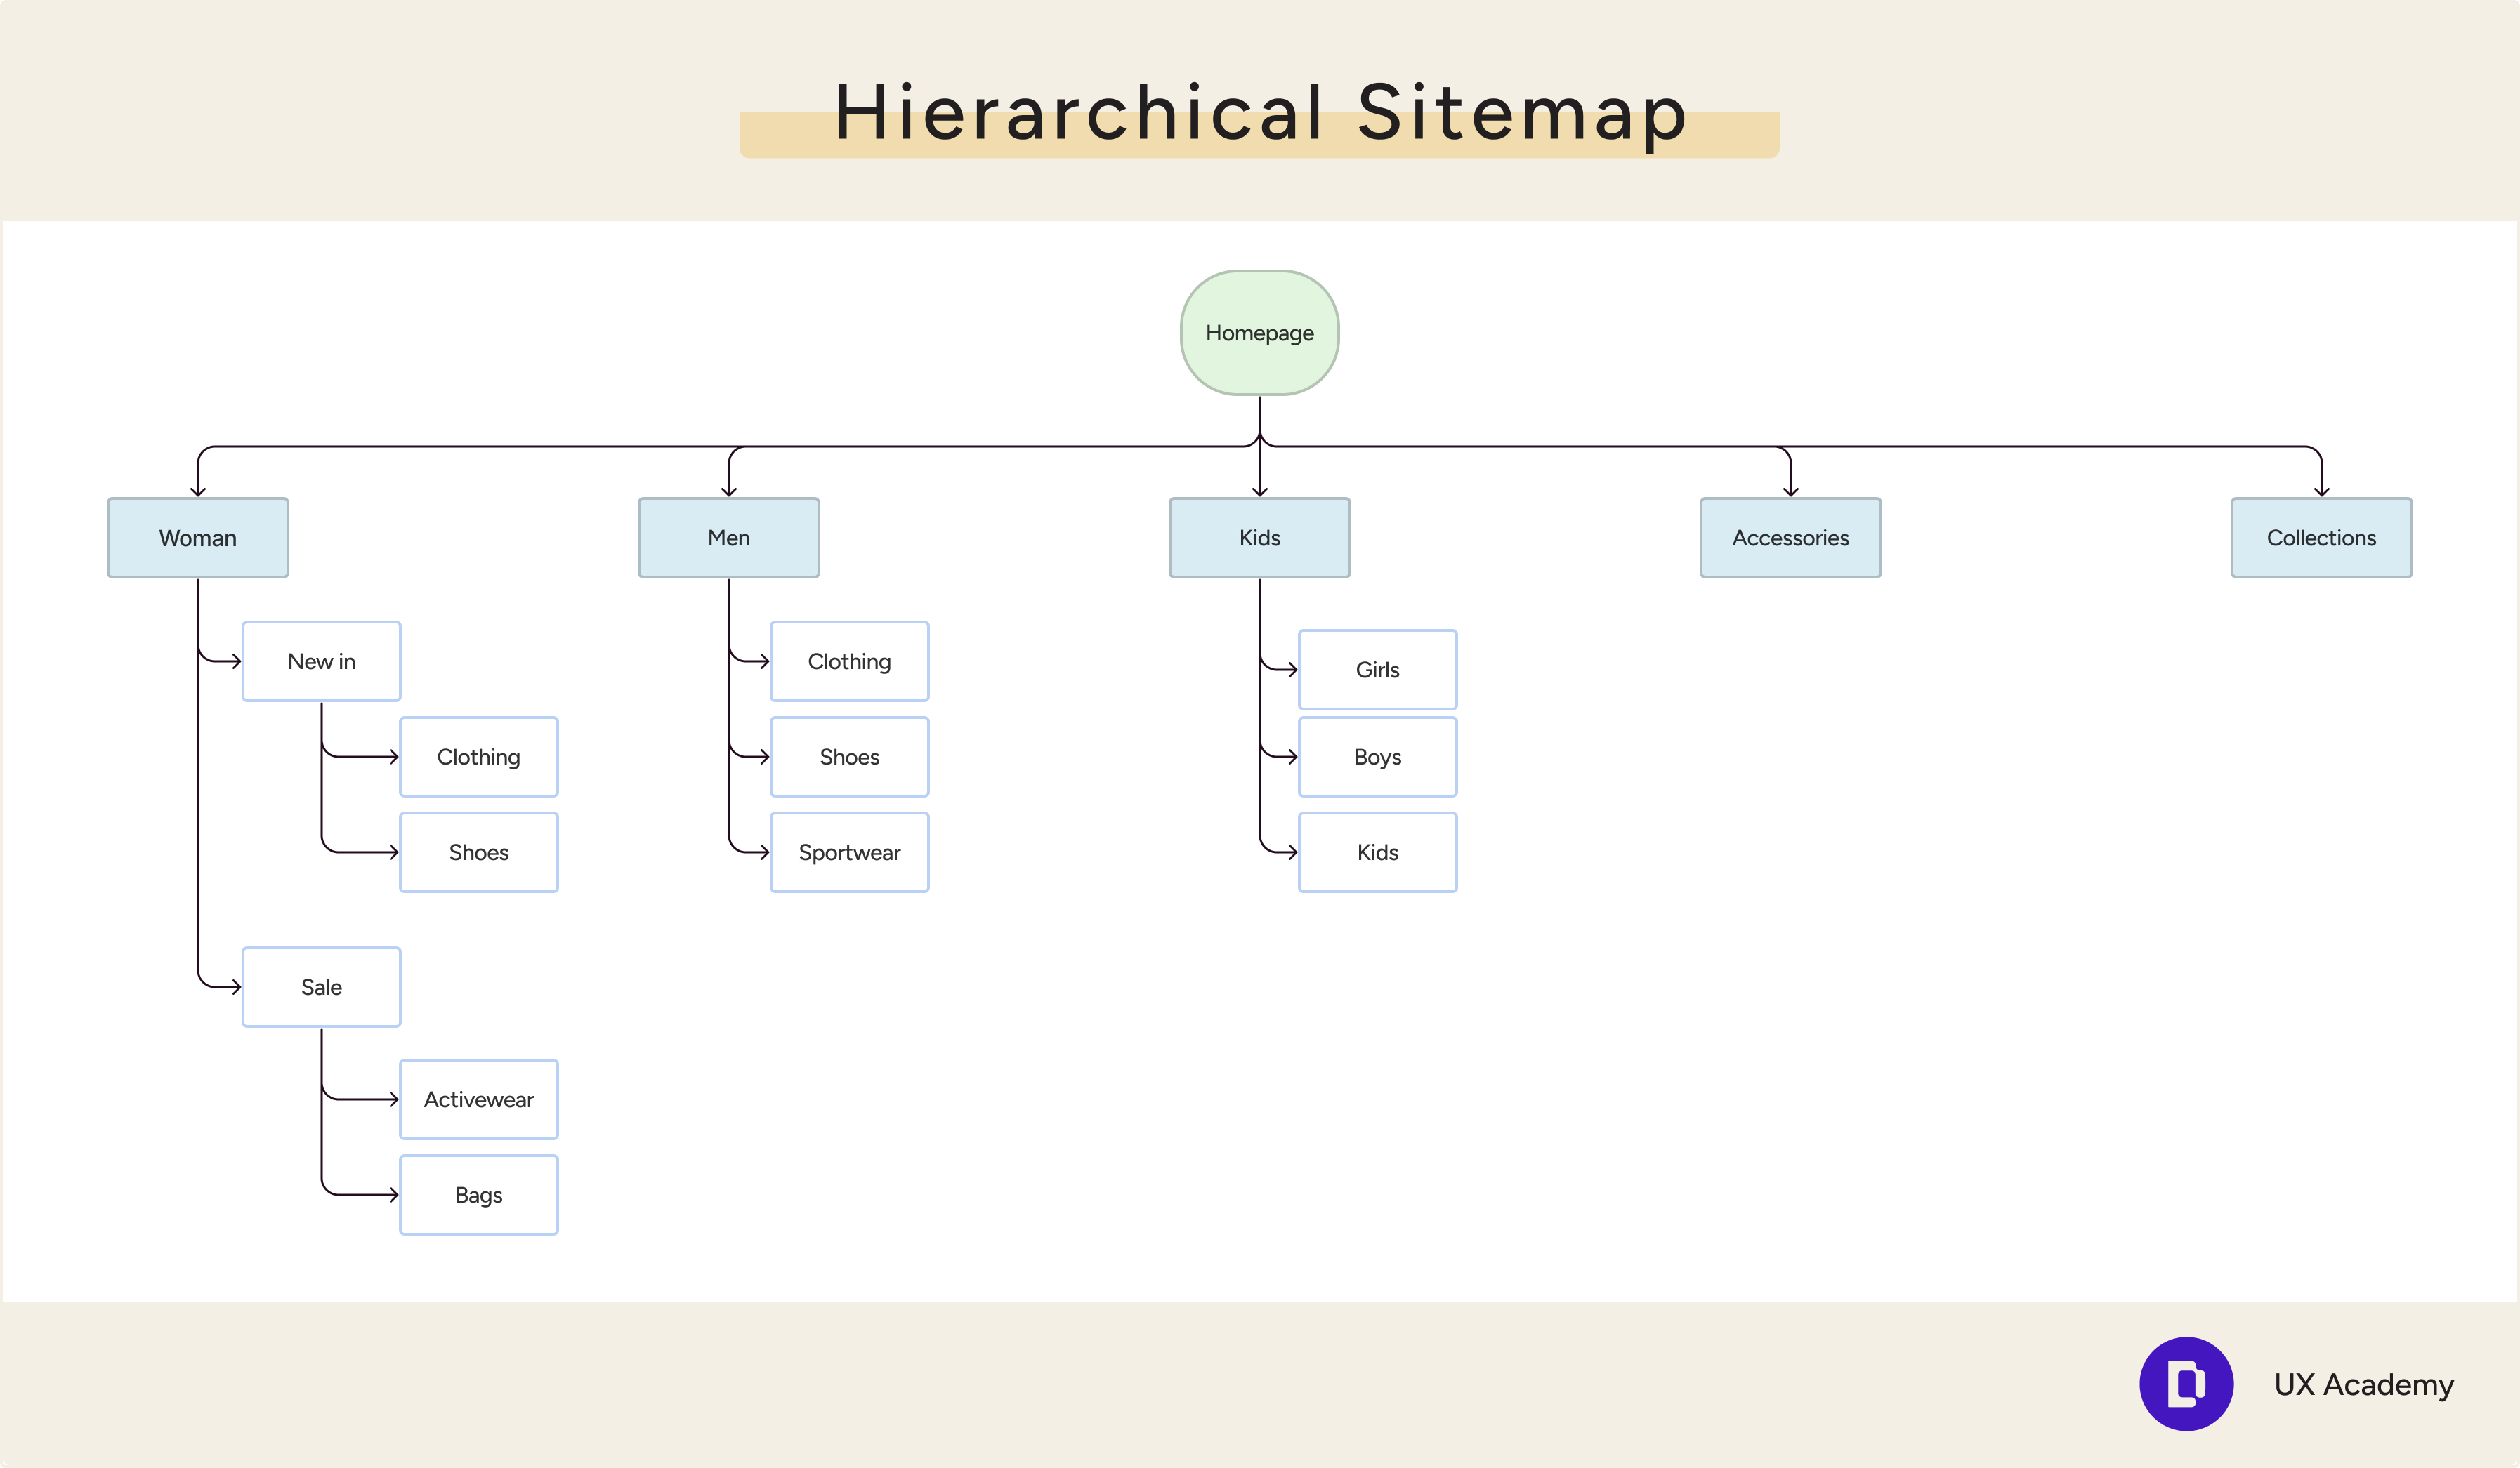The width and height of the screenshot is (2520, 1468).
Task: Select the Girls node under Kids
Action: tap(1377, 670)
